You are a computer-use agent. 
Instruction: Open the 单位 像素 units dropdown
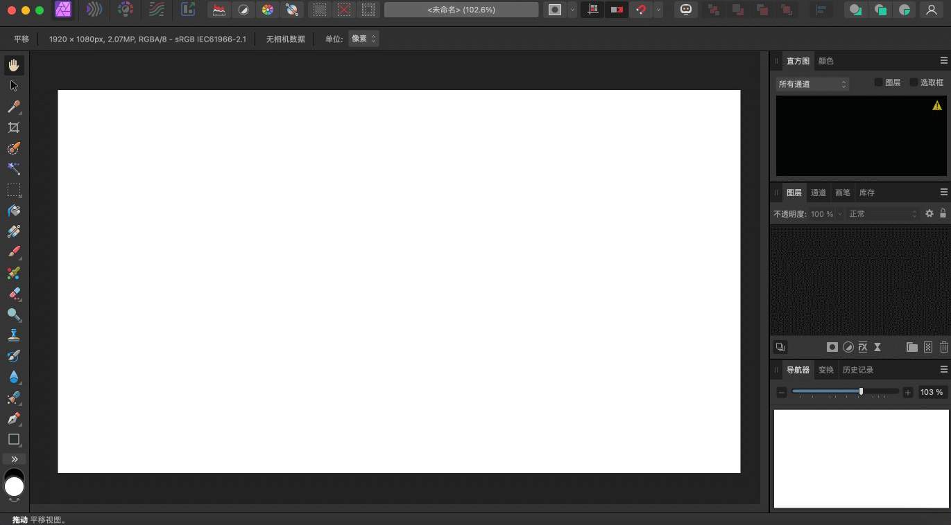pos(363,39)
